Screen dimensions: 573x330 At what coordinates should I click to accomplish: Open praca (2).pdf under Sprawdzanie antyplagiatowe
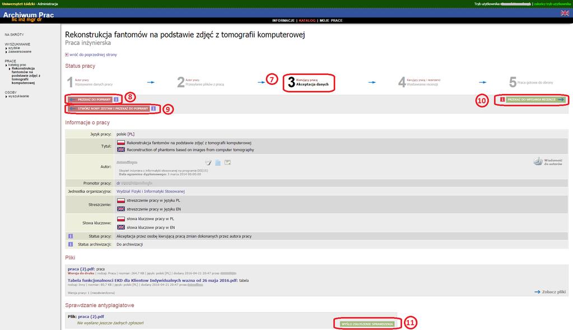click(91, 317)
